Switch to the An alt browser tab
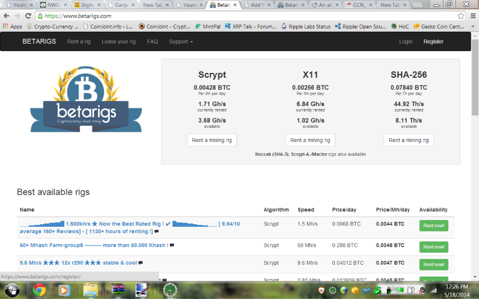The height and width of the screenshot is (299, 479). [x=325, y=5]
